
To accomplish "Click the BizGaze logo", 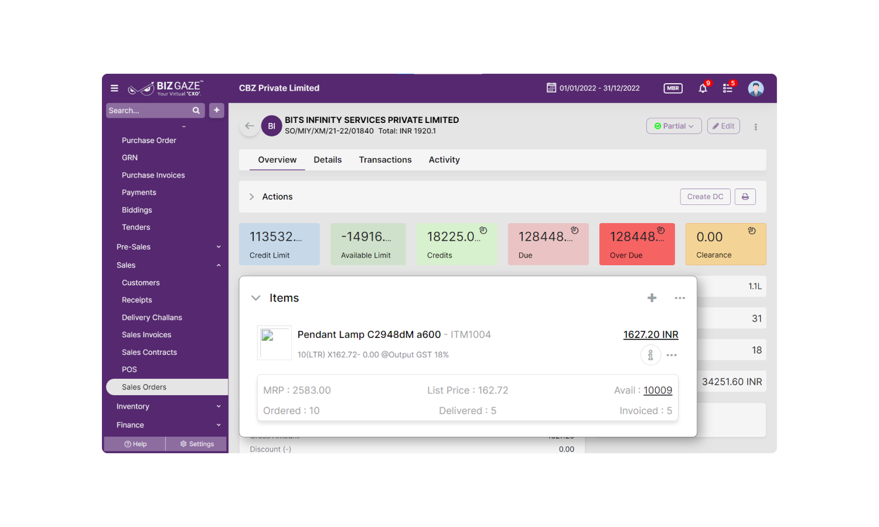I will tap(165, 88).
